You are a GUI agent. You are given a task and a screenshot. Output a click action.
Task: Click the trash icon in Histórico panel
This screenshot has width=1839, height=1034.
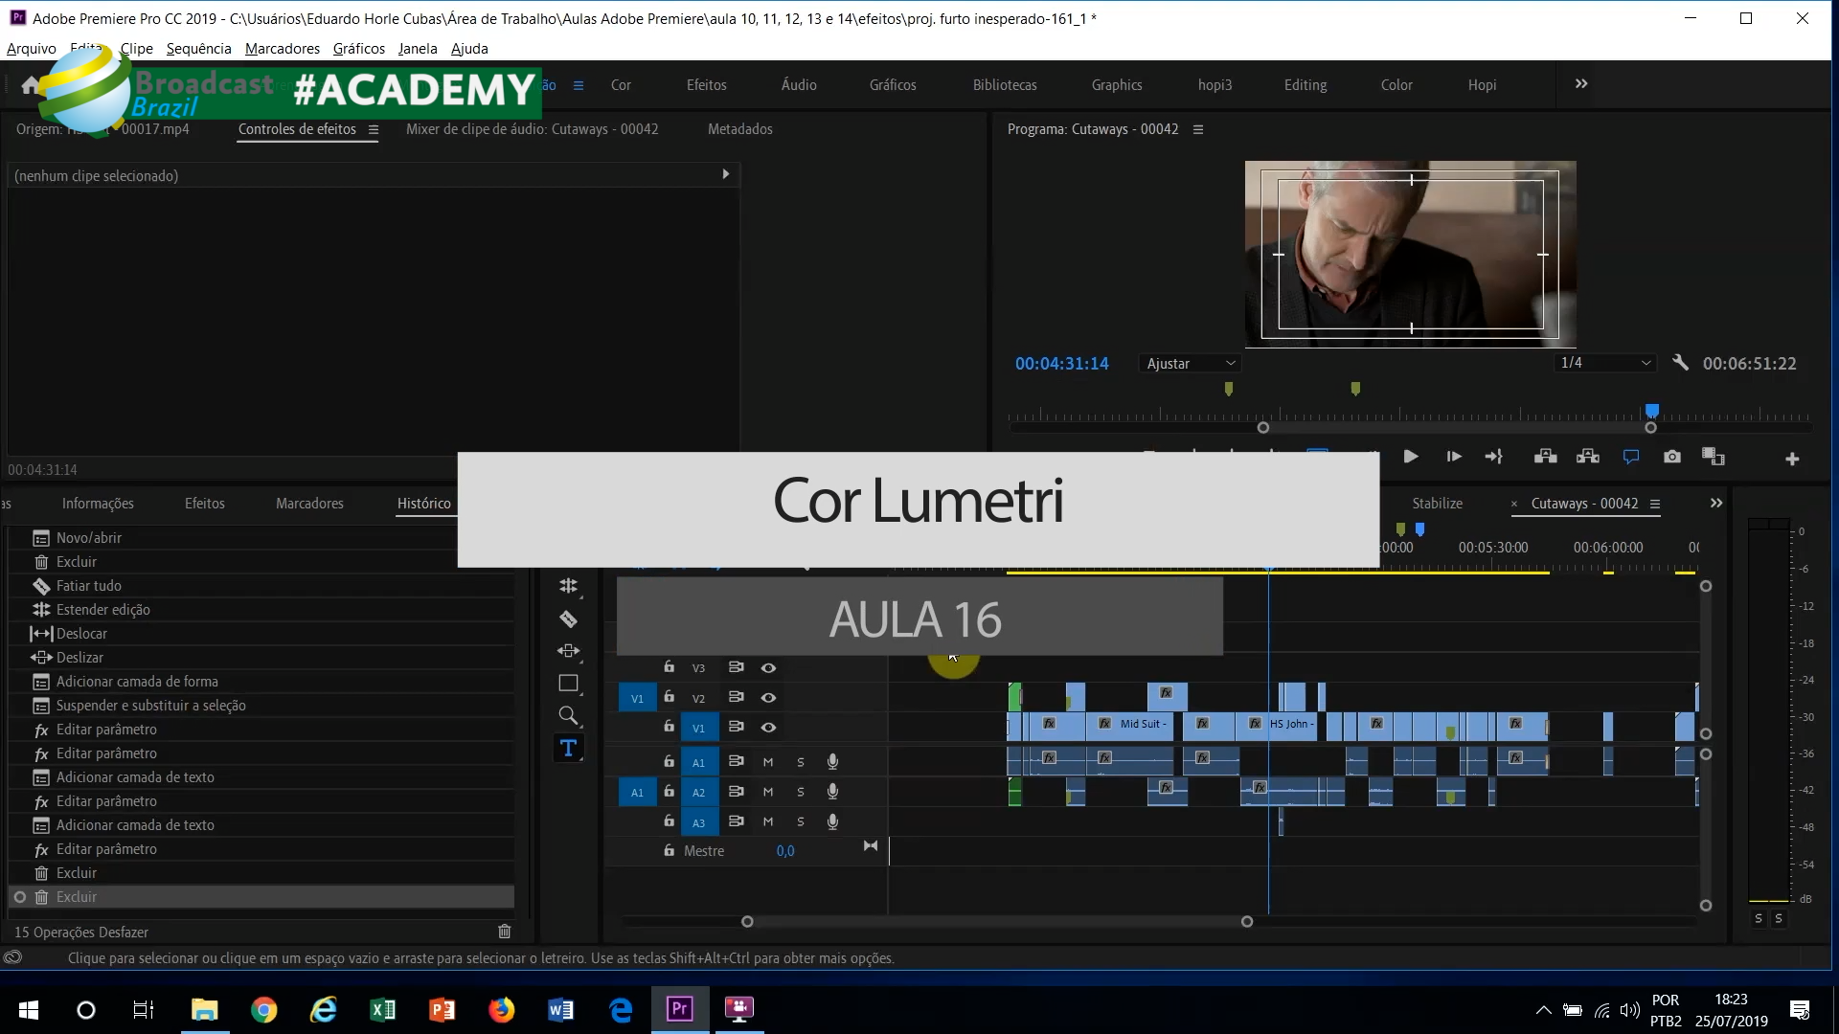[505, 932]
